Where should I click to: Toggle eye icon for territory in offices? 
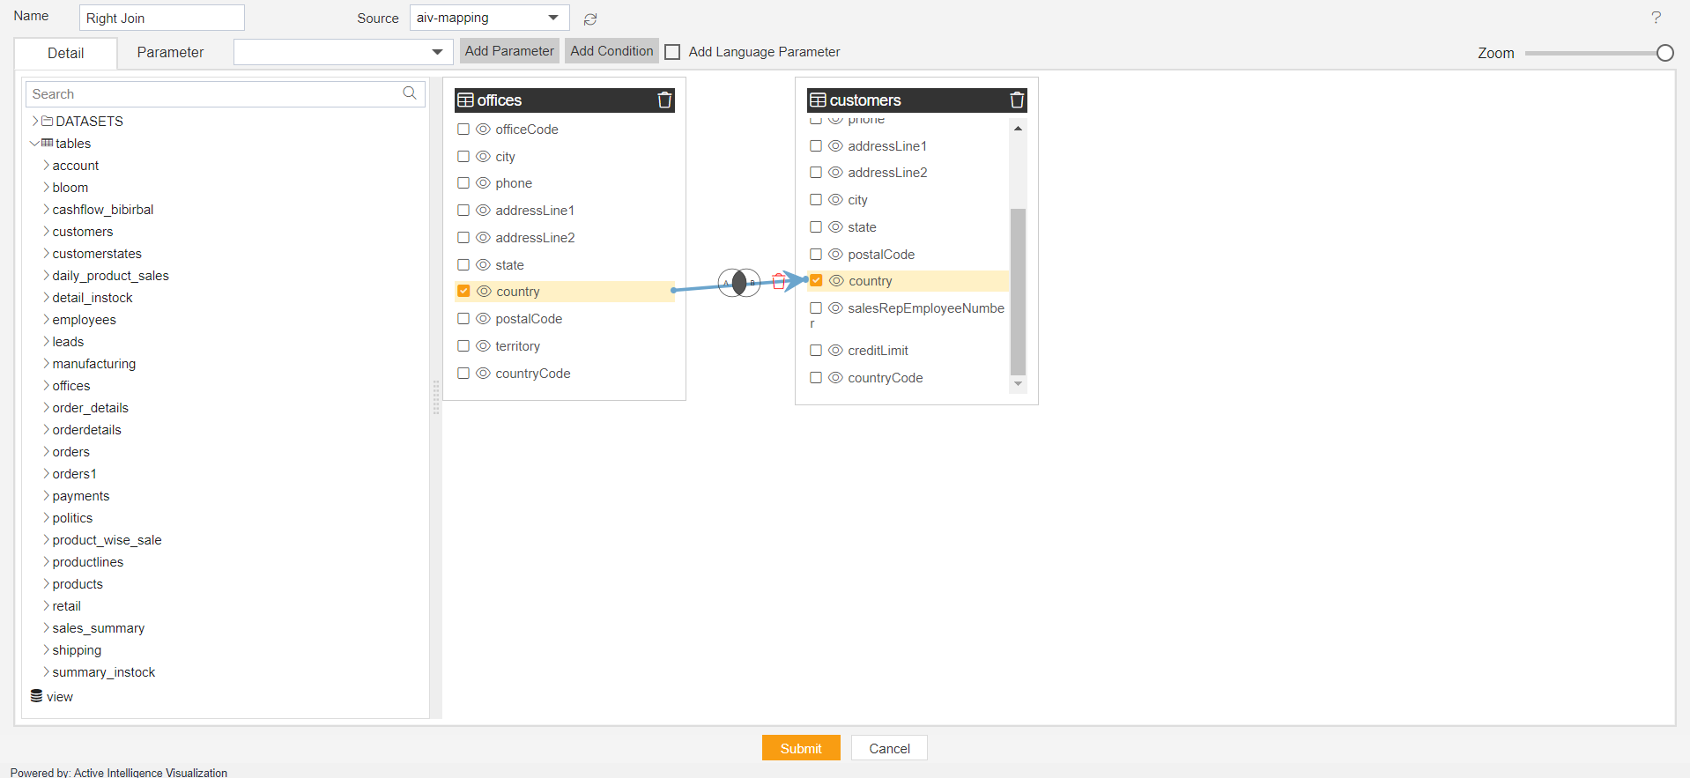coord(483,345)
